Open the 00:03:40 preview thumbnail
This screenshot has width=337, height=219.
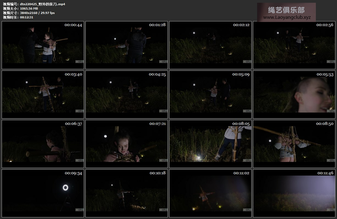coord(43,95)
